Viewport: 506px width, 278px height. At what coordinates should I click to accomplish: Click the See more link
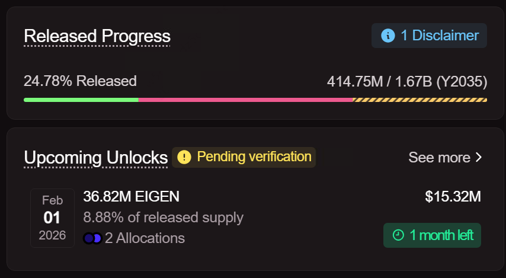pyautogui.click(x=439, y=158)
